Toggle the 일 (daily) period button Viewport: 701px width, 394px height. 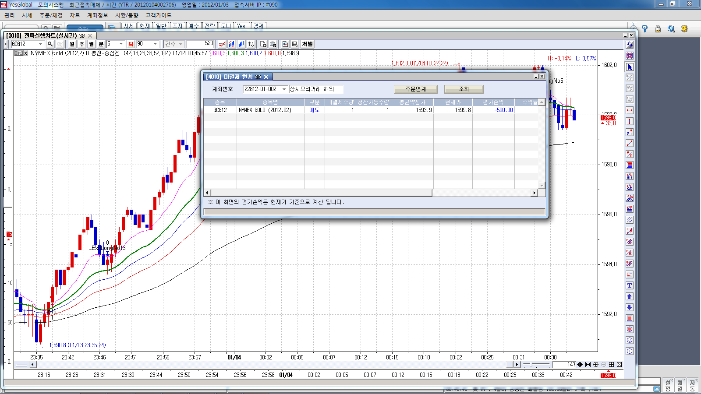72,44
